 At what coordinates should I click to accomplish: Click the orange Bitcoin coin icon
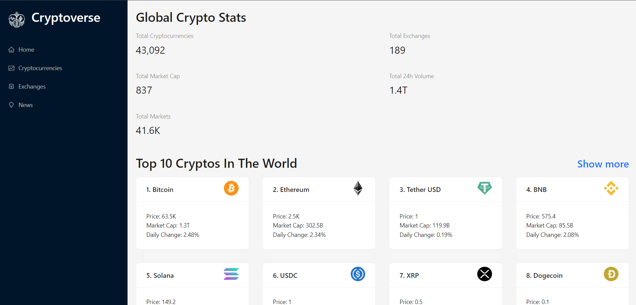click(x=231, y=188)
